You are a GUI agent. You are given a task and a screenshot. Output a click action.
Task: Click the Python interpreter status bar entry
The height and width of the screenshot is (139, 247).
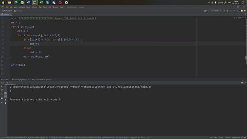pos(236,138)
